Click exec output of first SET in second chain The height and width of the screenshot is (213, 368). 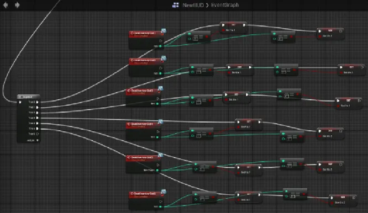(x=250, y=67)
